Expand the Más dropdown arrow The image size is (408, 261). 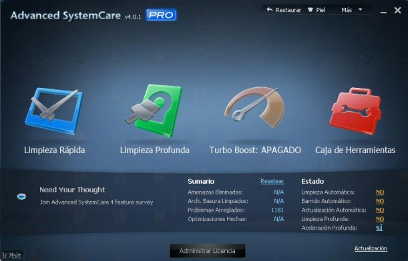coord(360,9)
